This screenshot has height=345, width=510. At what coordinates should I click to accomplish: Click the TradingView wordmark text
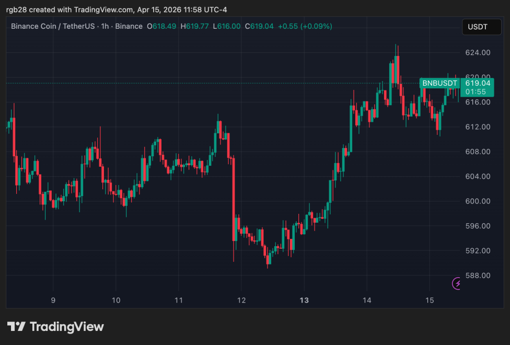[x=68, y=326]
